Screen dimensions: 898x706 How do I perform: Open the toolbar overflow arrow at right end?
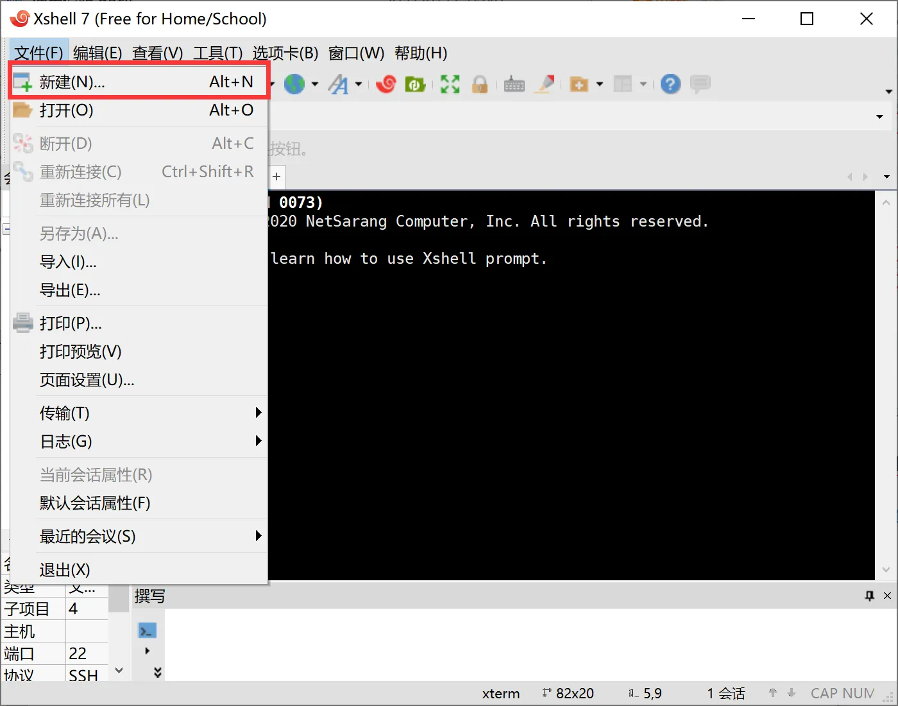(888, 91)
